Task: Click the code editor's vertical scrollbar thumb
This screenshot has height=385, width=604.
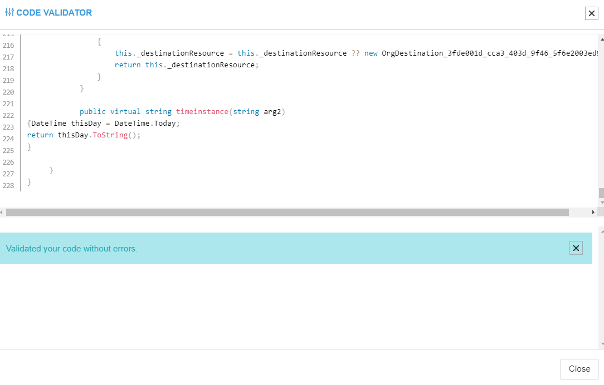Action: click(x=601, y=192)
